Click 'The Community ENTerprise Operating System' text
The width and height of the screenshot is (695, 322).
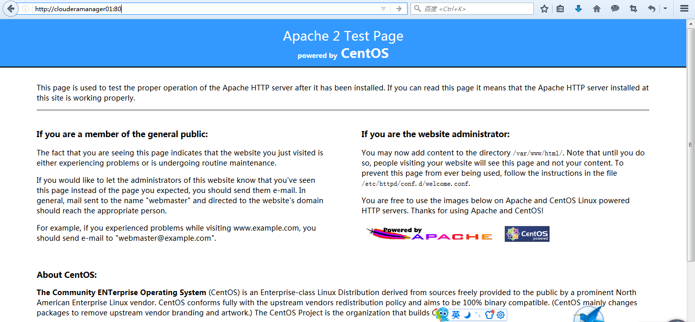click(122, 293)
